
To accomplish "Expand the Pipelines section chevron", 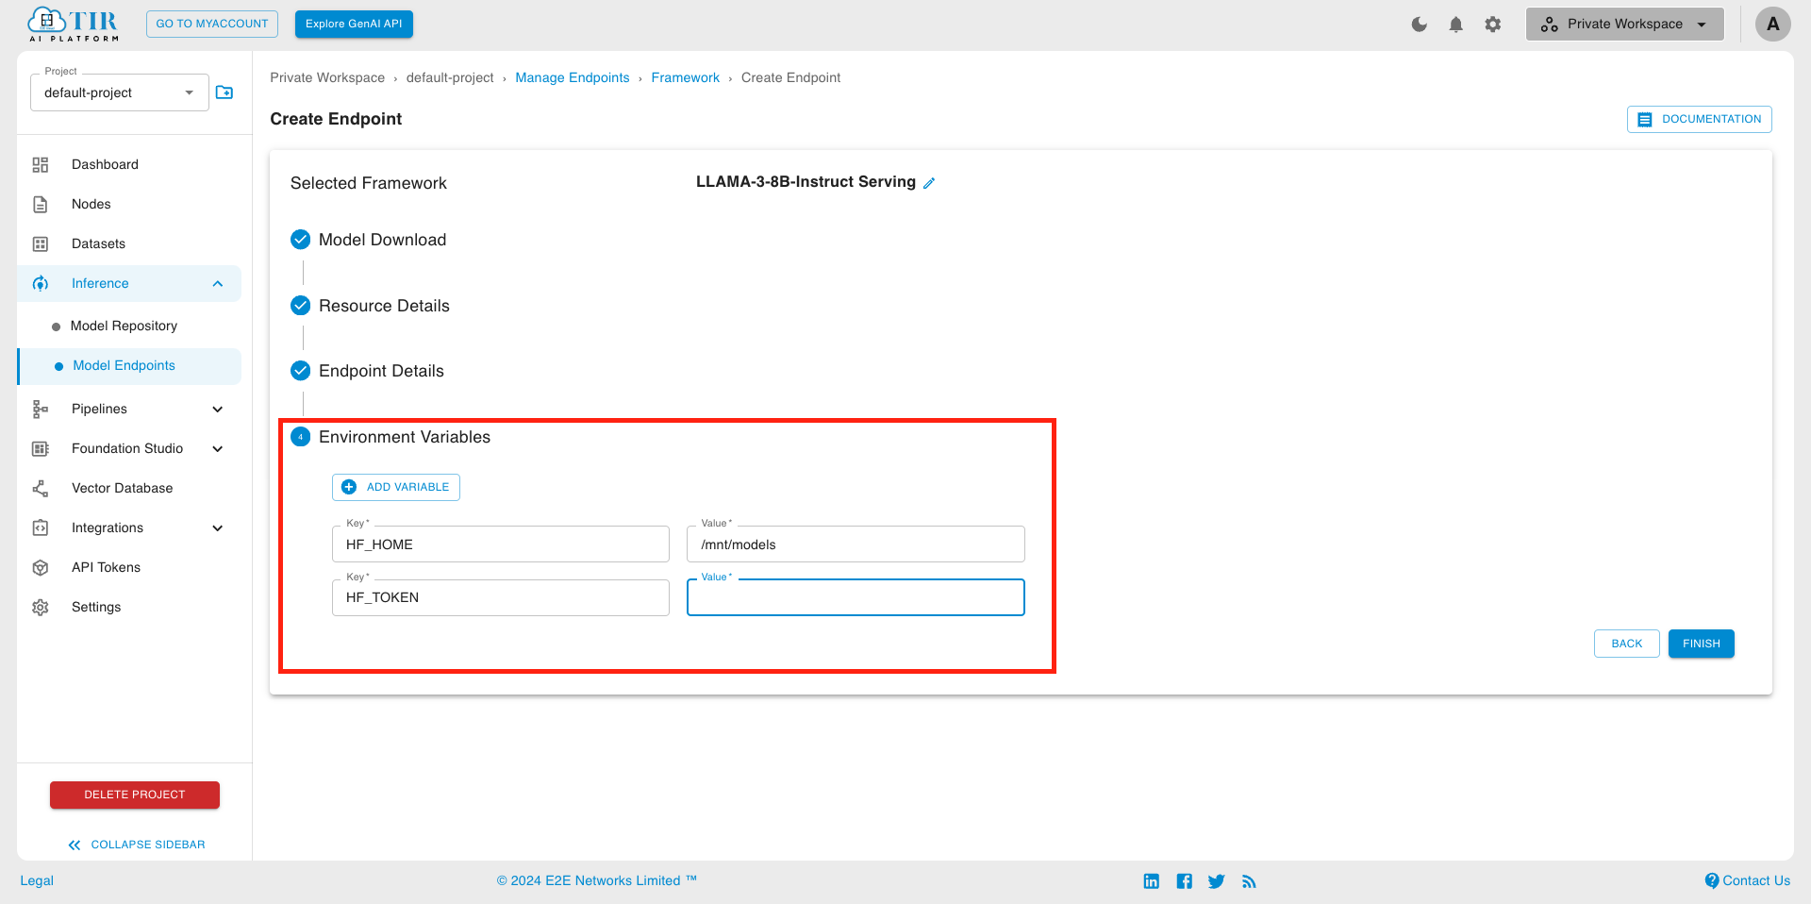I will coord(218,410).
